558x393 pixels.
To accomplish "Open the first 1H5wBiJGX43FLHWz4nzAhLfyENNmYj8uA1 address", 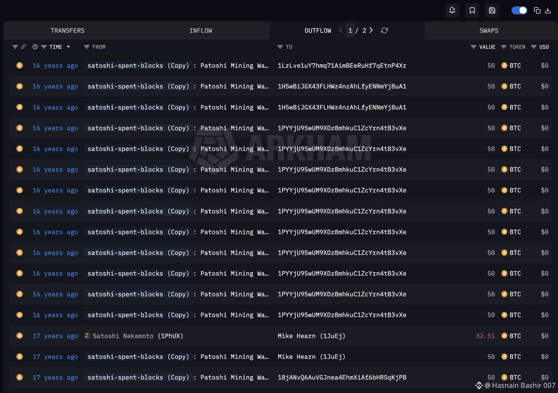I will (342, 86).
